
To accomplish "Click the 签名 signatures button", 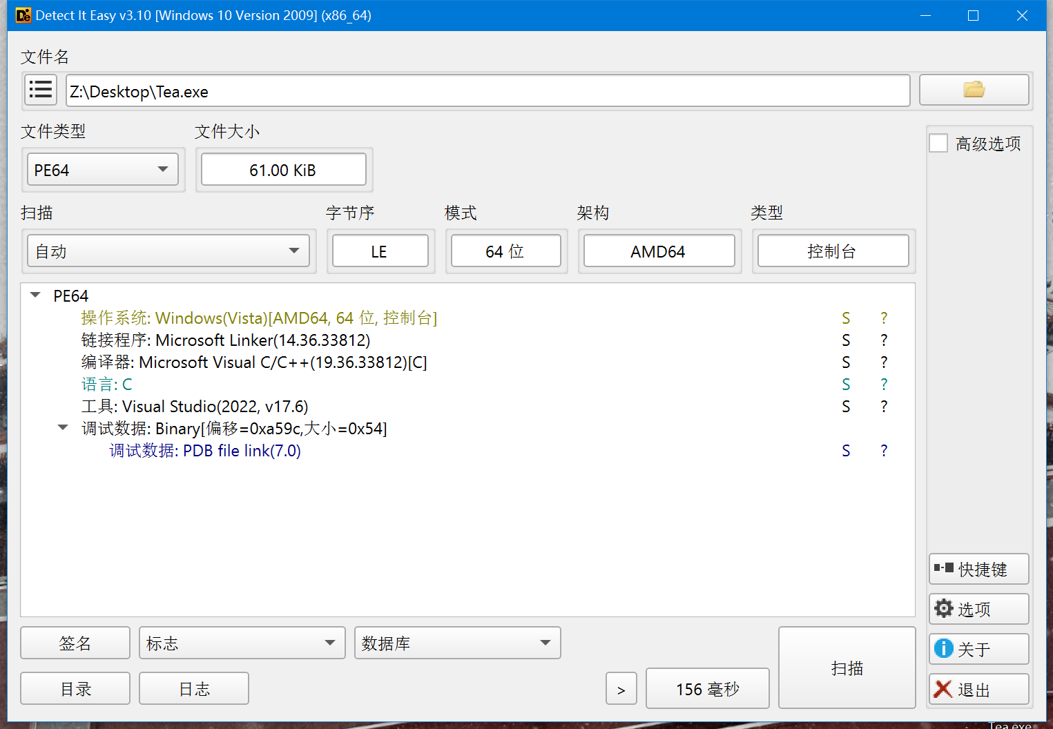I will pyautogui.click(x=75, y=643).
